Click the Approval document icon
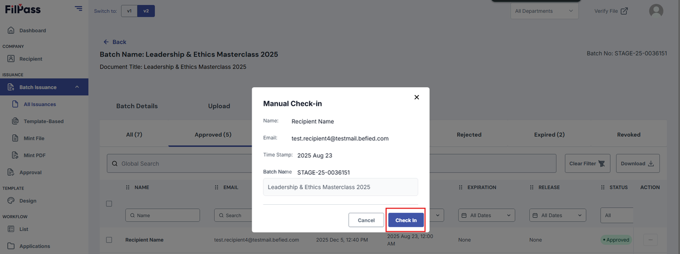This screenshot has width=680, height=254. (x=11, y=173)
